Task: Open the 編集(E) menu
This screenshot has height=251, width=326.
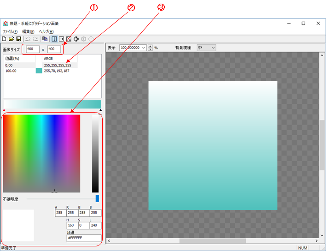Action: [x=28, y=31]
